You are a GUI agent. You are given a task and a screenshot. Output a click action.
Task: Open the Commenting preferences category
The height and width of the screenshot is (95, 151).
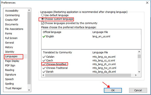(x=12, y=15)
